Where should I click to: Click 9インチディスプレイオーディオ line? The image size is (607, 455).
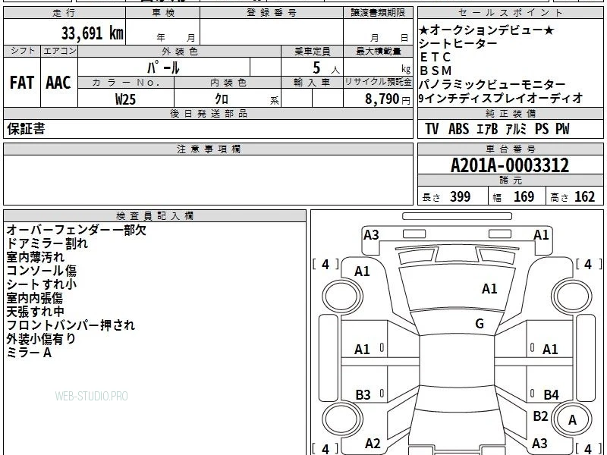tap(501, 98)
